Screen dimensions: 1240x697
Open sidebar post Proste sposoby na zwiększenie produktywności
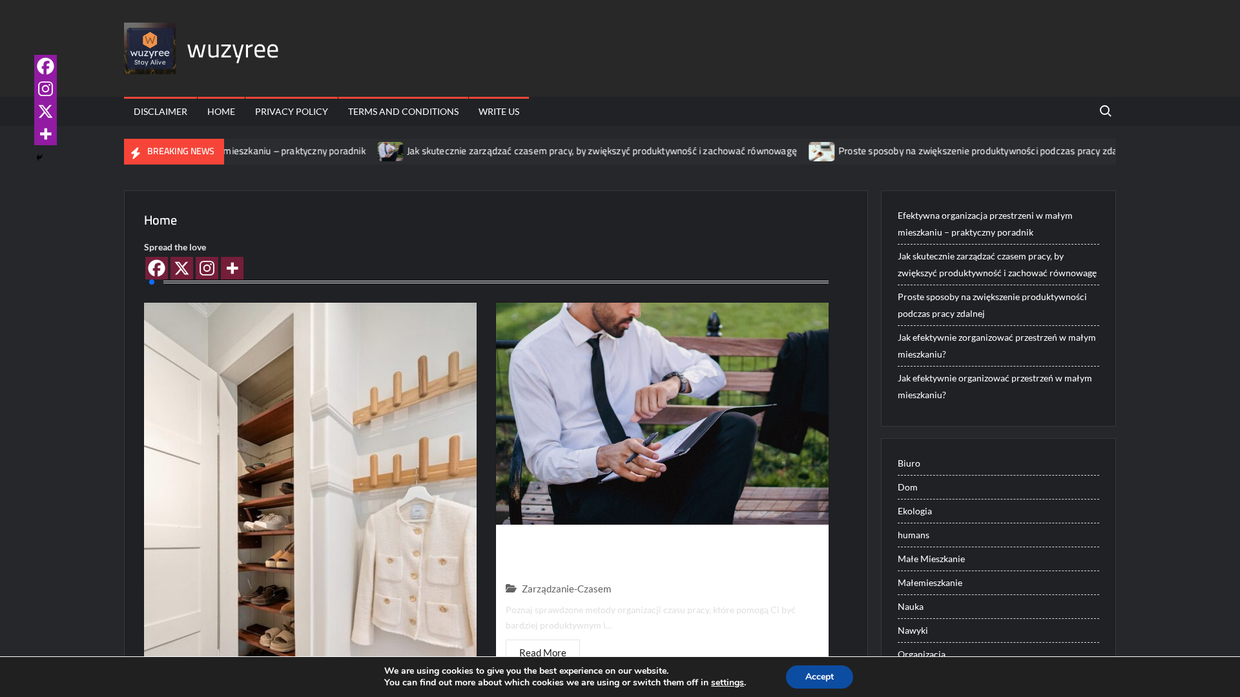coord(992,305)
